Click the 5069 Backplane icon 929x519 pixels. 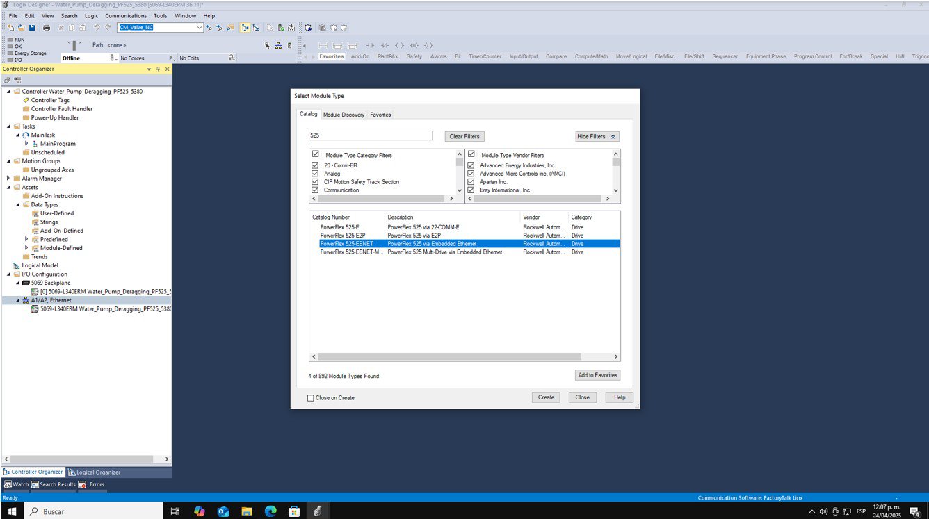[x=26, y=283]
